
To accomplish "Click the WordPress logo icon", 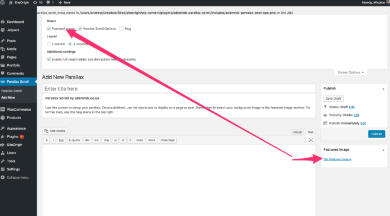I will click(2, 2).
